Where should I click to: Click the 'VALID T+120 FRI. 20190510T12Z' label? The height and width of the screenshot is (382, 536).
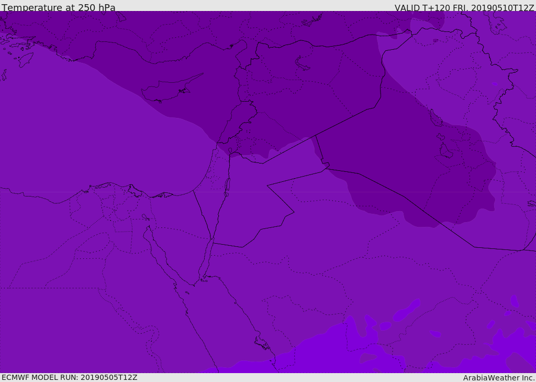(464, 8)
